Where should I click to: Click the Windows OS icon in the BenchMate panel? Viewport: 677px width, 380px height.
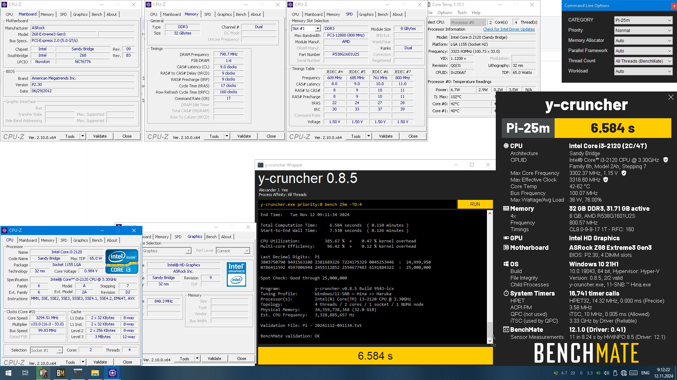[x=506, y=264]
